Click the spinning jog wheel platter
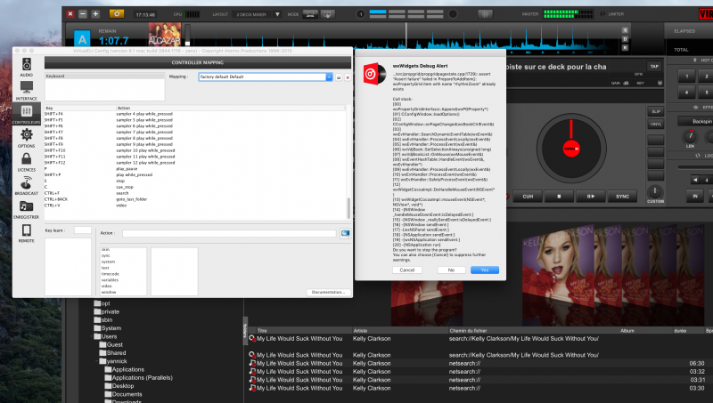This screenshot has height=403, width=713. click(x=571, y=149)
